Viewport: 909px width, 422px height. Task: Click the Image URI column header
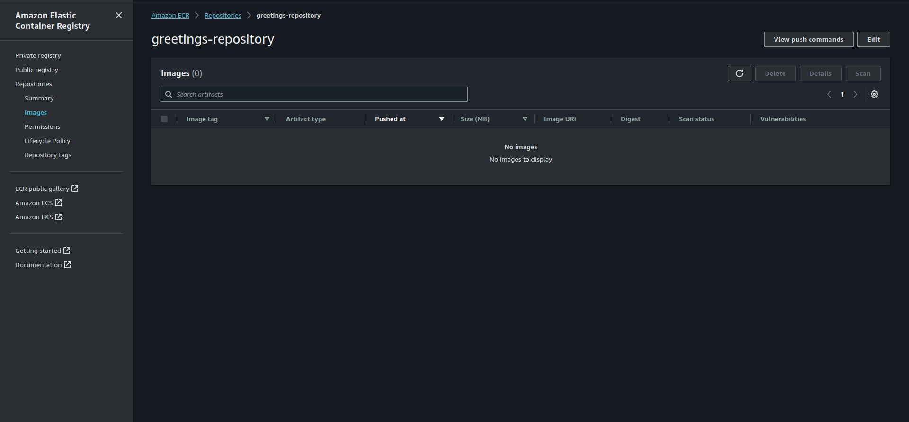tap(560, 119)
